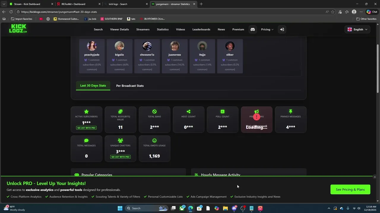Reload the page with the refresh icon
380x213 pixels.
coord(11,12)
